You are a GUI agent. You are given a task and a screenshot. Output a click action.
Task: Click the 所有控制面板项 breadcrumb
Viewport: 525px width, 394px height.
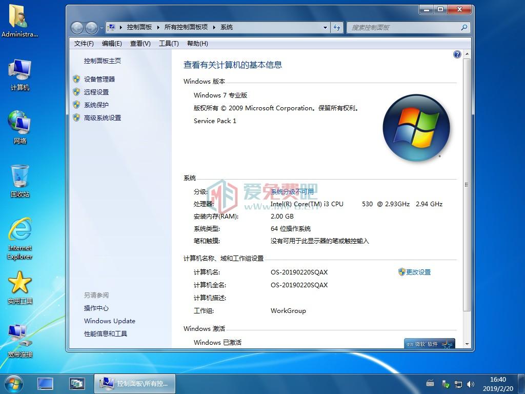pos(186,27)
